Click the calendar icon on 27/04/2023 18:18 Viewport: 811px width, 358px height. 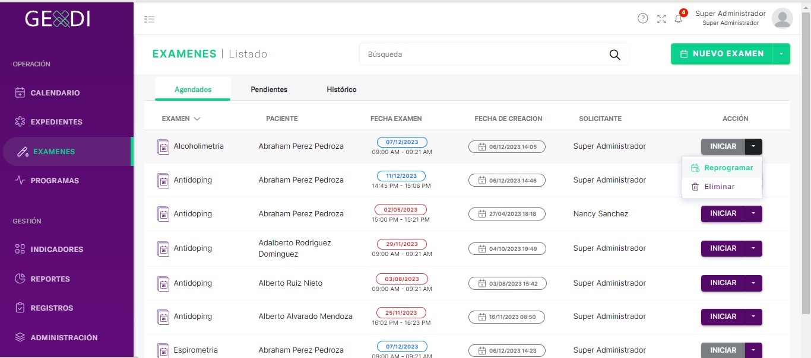(481, 214)
